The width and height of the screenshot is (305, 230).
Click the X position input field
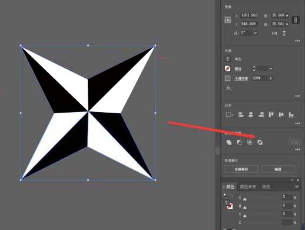[249, 15]
